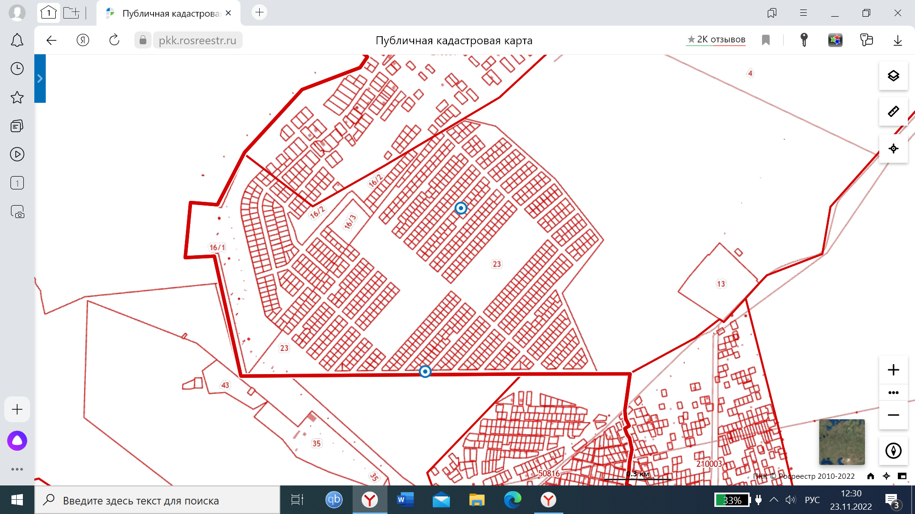This screenshot has width=915, height=514.
Task: Click the 2K отзывов reviews link
Action: pos(716,40)
